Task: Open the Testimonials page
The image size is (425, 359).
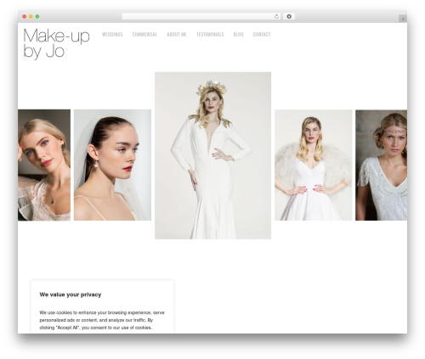Action: [x=210, y=35]
